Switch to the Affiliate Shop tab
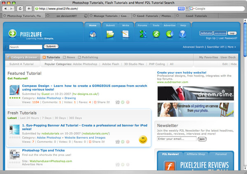Screen dimensions: 247x174 [x=196, y=154]
